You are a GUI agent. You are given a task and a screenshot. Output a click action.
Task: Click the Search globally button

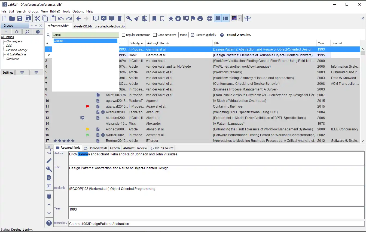(203, 35)
